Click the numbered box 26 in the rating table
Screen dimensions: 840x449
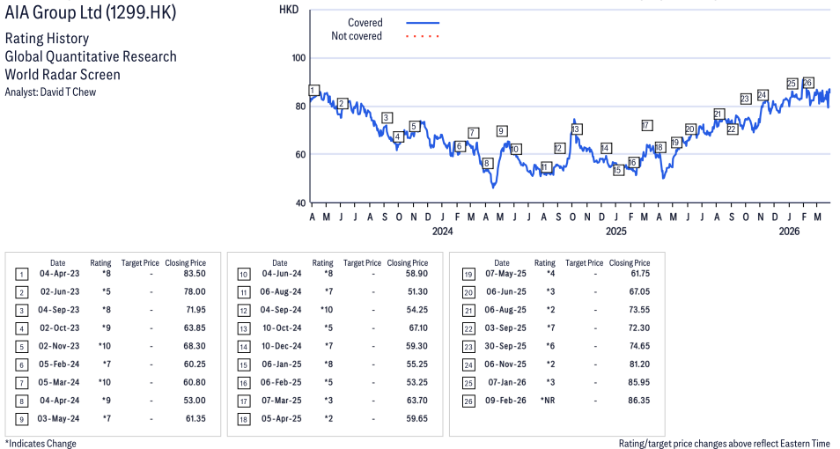coord(468,399)
